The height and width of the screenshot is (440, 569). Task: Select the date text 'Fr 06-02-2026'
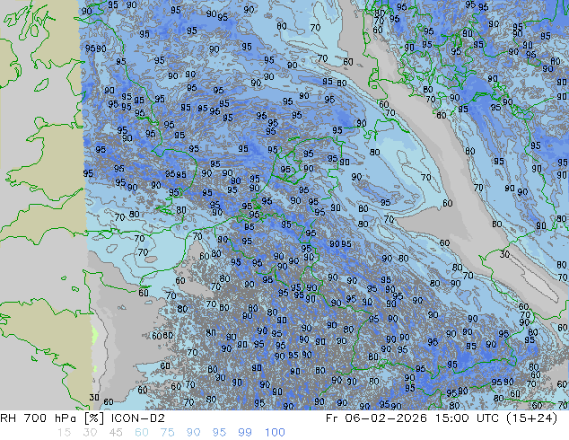376,418
